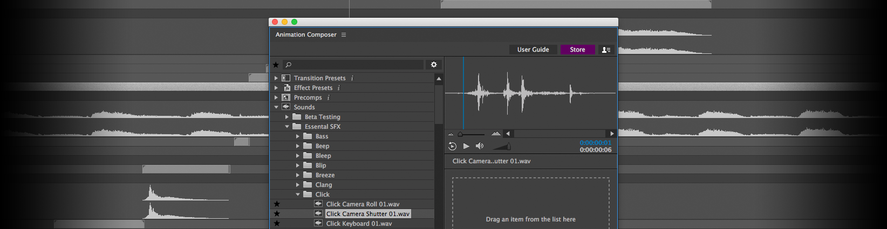Click the Transition Presets category icon
This screenshot has width=887, height=229.
coord(286,78)
